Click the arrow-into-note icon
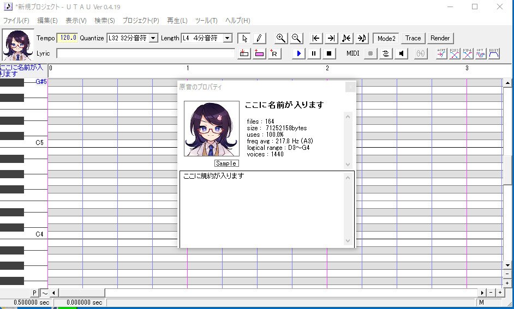The width and height of the screenshot is (514, 309). click(x=362, y=38)
